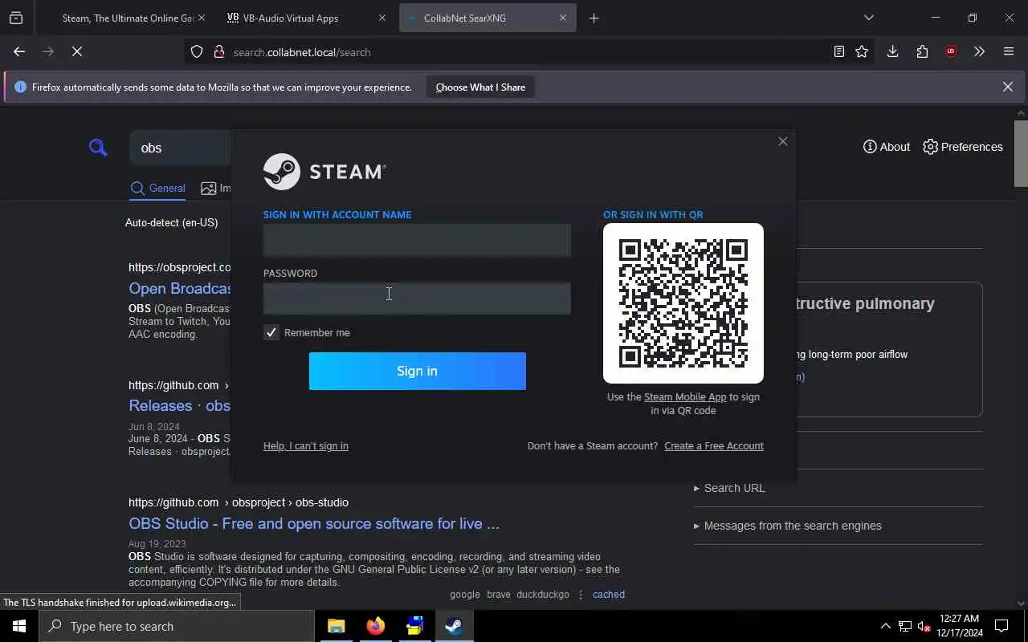The width and height of the screenshot is (1028, 642).
Task: Click the muted volume tray icon
Action: 924,626
